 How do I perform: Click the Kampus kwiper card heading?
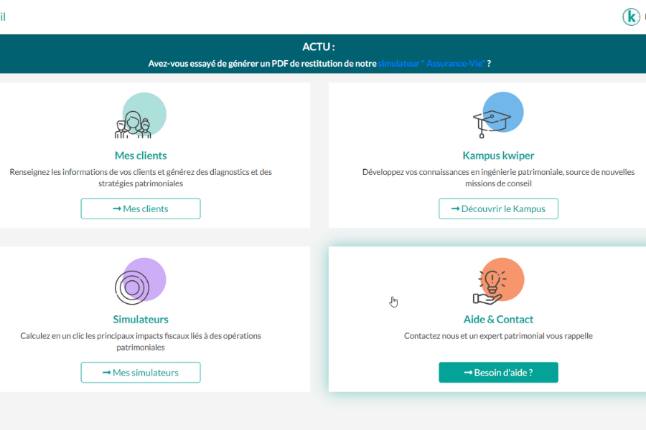click(499, 156)
